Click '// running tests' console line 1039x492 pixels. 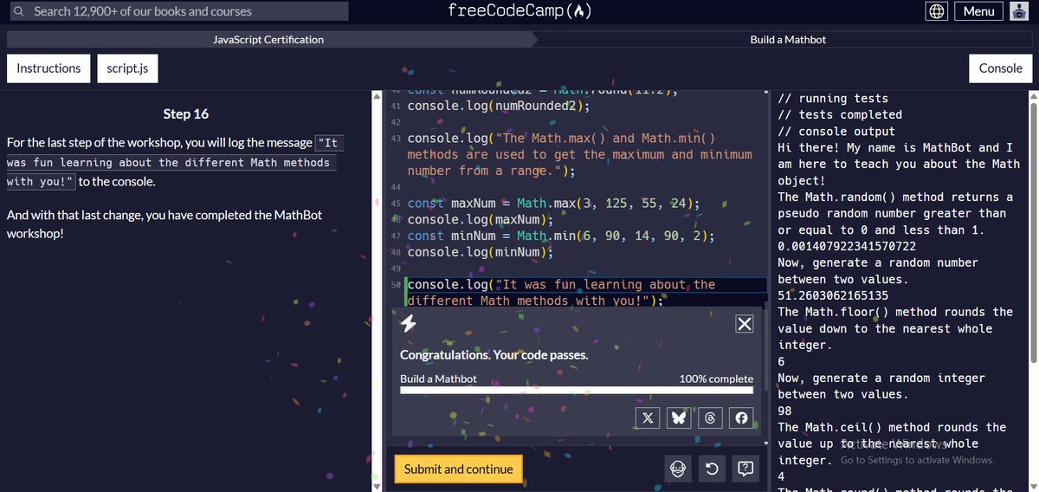(x=833, y=98)
